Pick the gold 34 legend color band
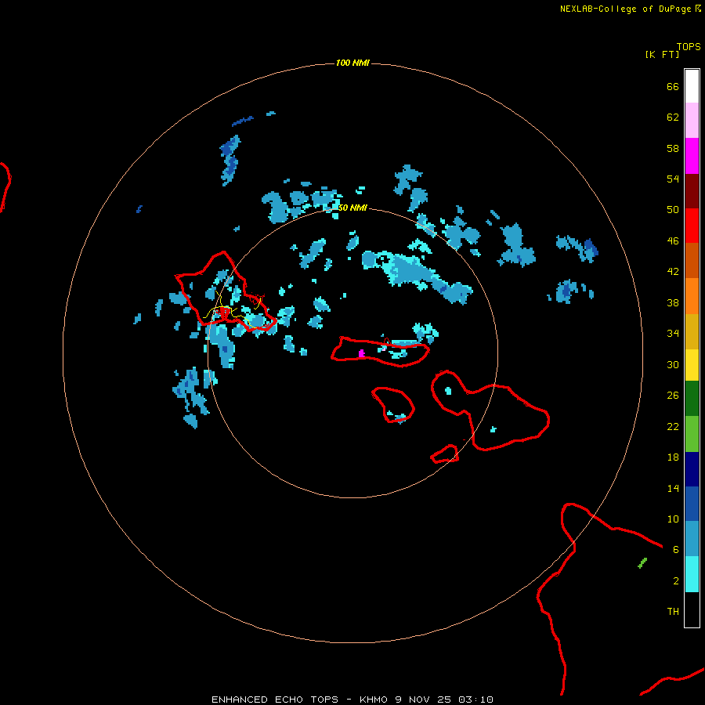705x705 pixels. (692, 331)
